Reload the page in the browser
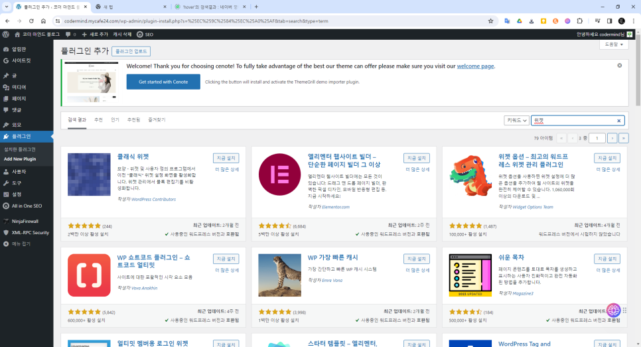This screenshot has height=347, width=641. click(31, 21)
